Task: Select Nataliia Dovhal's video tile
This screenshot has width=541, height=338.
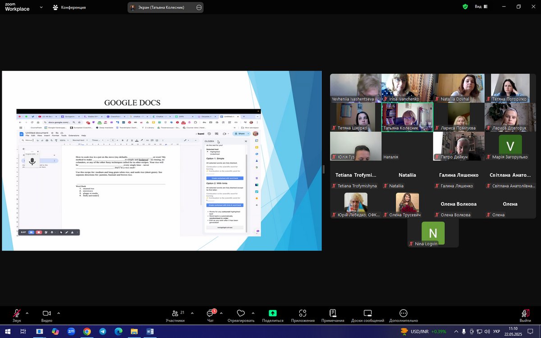Action: point(459,88)
